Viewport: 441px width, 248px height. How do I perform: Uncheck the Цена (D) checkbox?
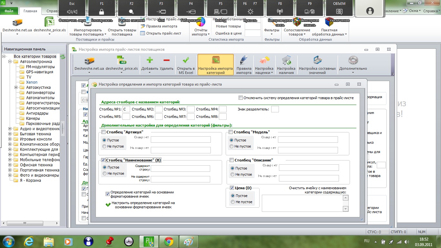[x=232, y=188]
